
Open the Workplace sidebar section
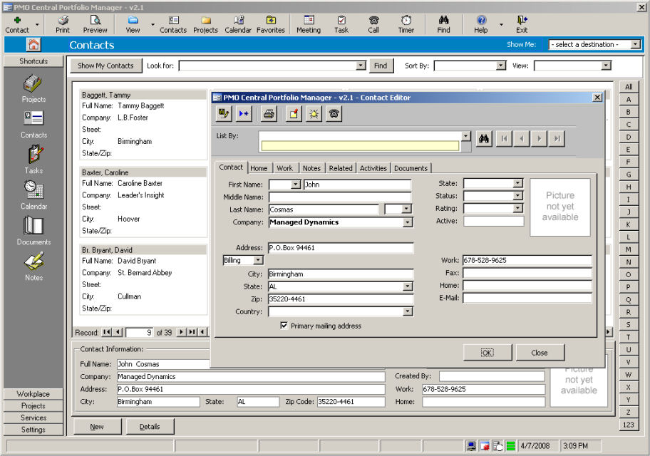point(33,394)
